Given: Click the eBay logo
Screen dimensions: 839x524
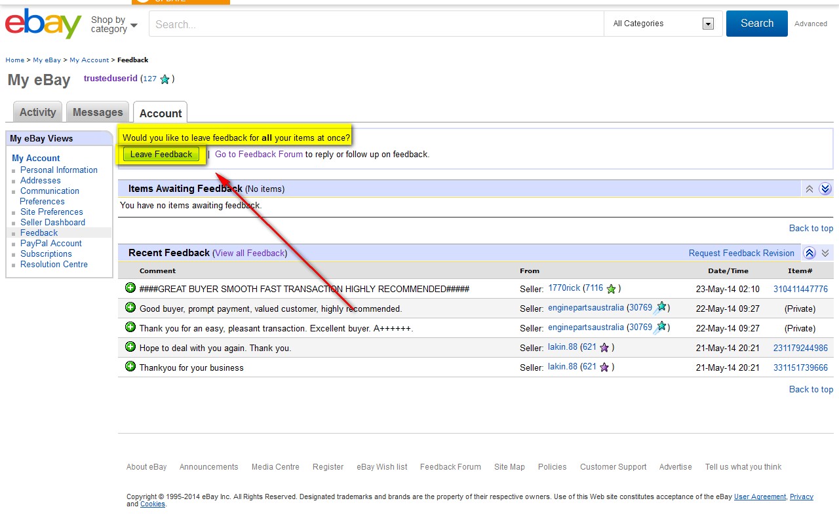Looking at the screenshot, I should (x=43, y=24).
